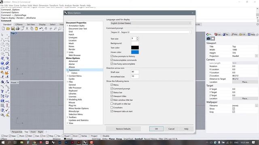Select the orange Explode tool in sidebar
259x145 pixels.
[x=7, y=72]
